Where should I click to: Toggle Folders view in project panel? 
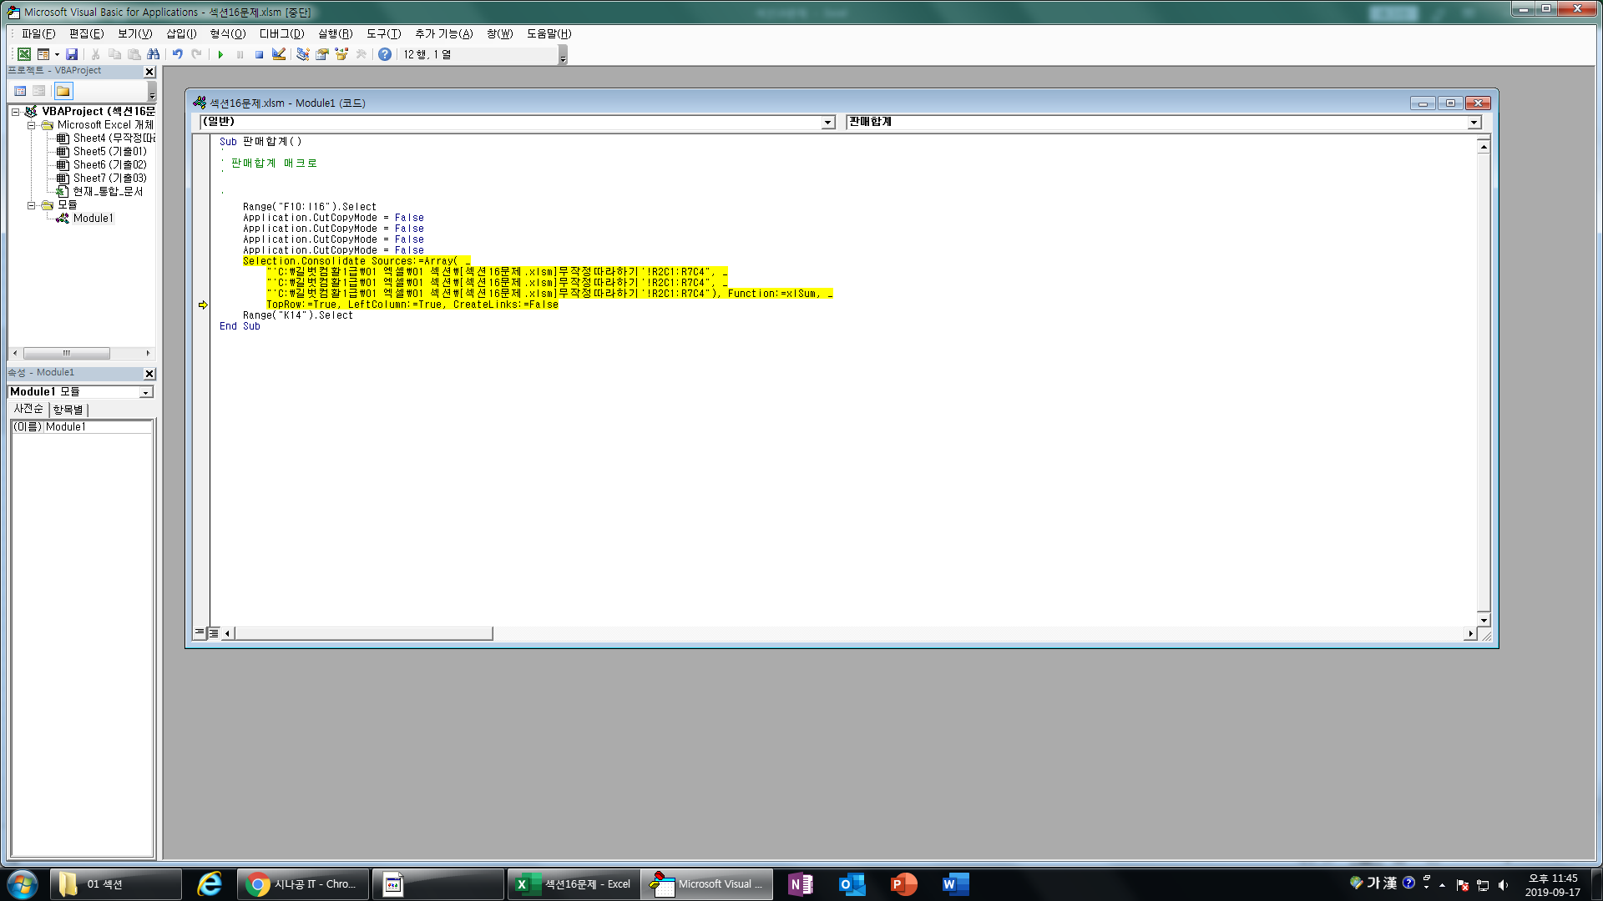pos(63,91)
